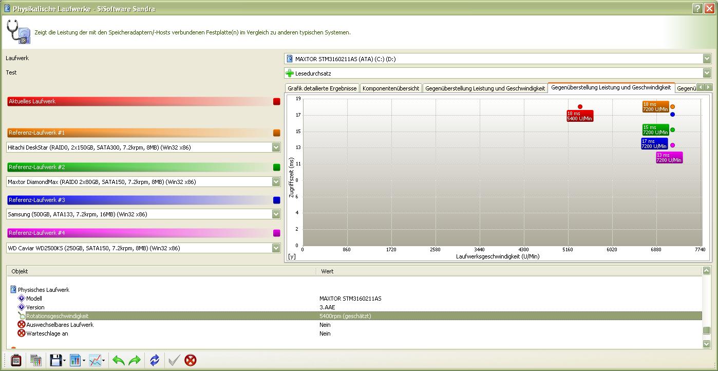Click the drive icon beside MAXTOR STM3160211AS dropdown
This screenshot has height=371, width=718.
(290, 59)
